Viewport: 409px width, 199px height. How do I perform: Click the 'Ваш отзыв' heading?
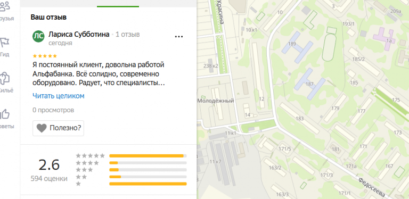pyautogui.click(x=49, y=18)
